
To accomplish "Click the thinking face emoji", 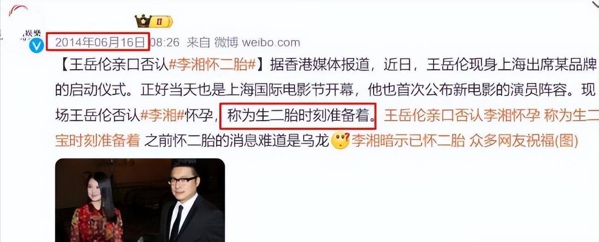I will click(341, 140).
